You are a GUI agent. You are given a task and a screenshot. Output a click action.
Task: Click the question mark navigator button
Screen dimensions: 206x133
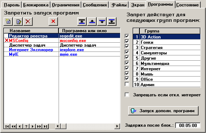coord(26,126)
